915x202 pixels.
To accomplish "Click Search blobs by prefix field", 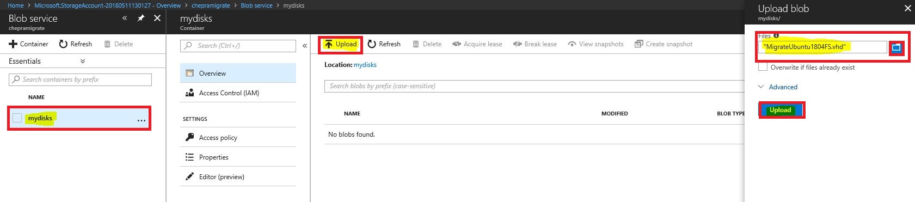I will (x=535, y=86).
